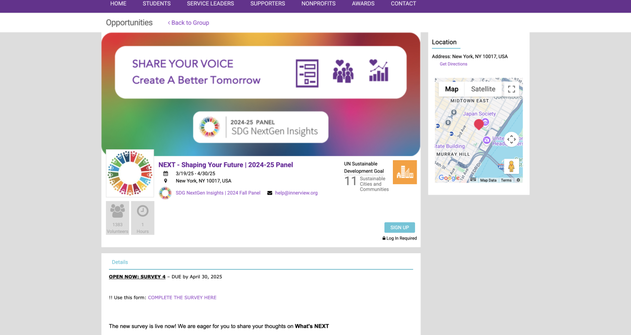Click the survey form icon in banner
The width and height of the screenshot is (631, 335).
(x=307, y=73)
